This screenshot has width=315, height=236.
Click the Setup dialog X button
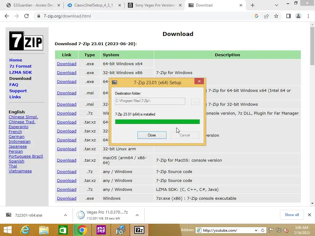(x=199, y=81)
